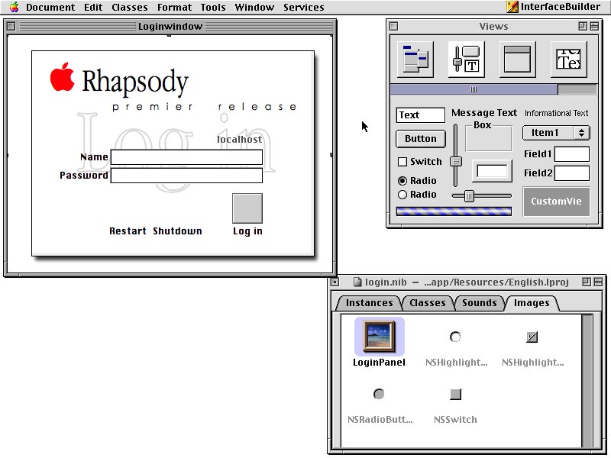This screenshot has height=458, width=611.
Task: Click the horizontal slider knob in Views palette
Action: pos(469,196)
